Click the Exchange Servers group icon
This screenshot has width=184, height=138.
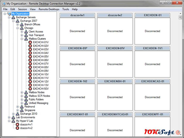(x=13, y=17)
